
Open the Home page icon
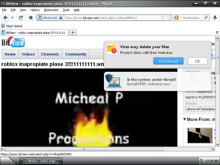pos(31,18)
